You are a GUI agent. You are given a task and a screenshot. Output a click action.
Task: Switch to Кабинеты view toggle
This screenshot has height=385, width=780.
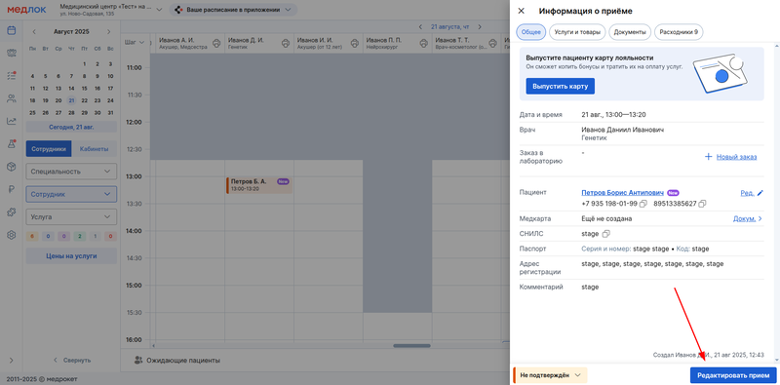[94, 149]
